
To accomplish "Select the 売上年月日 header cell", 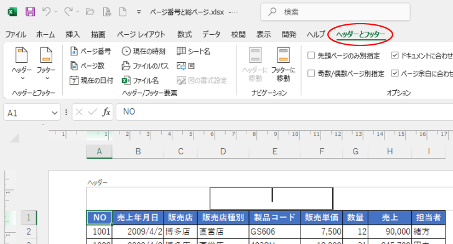I will tap(138, 217).
